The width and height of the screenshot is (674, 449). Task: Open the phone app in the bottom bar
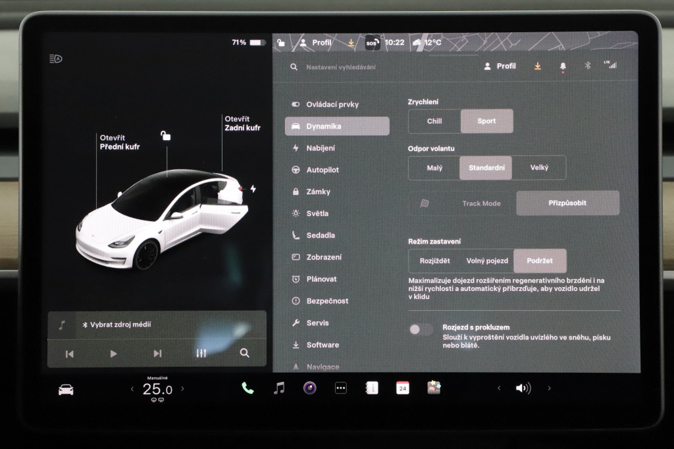coord(247,388)
